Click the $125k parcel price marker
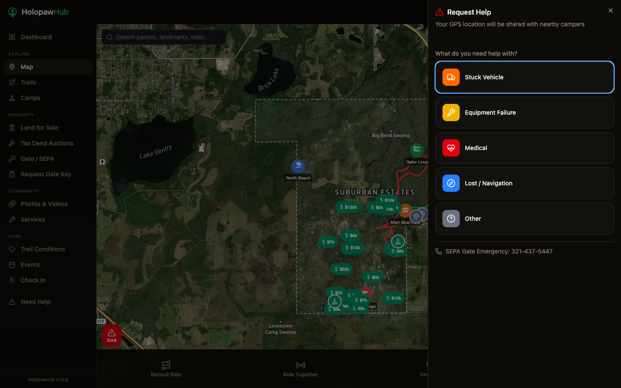621x388 pixels. [348, 207]
